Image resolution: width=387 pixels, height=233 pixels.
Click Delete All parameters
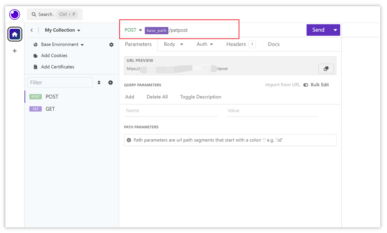click(x=157, y=97)
